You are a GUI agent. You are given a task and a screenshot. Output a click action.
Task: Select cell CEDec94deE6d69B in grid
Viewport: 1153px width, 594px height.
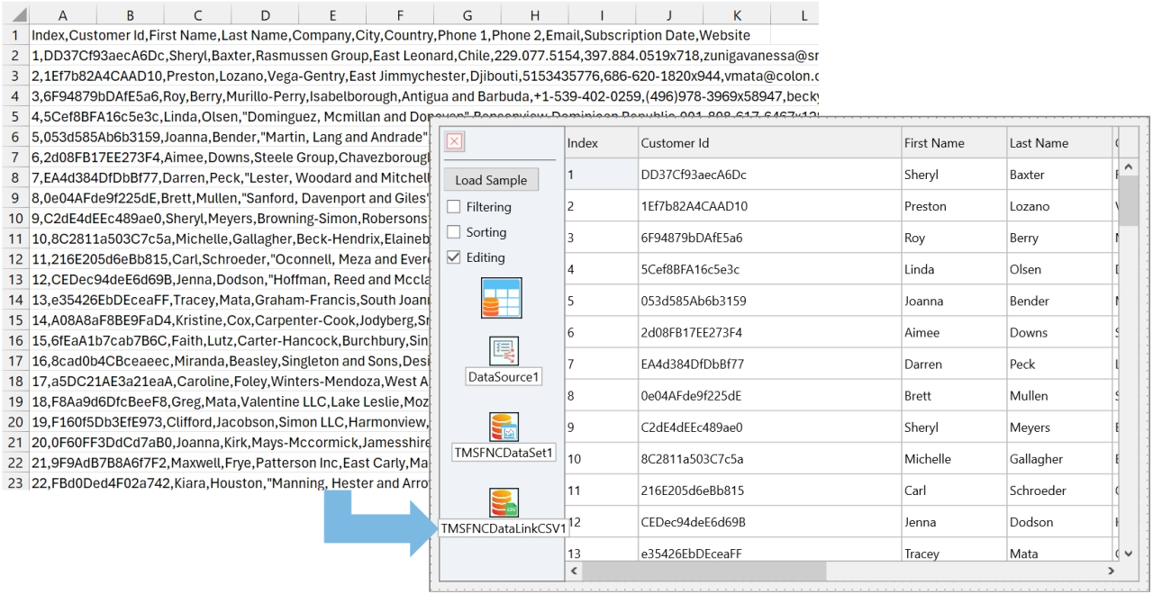coord(769,522)
